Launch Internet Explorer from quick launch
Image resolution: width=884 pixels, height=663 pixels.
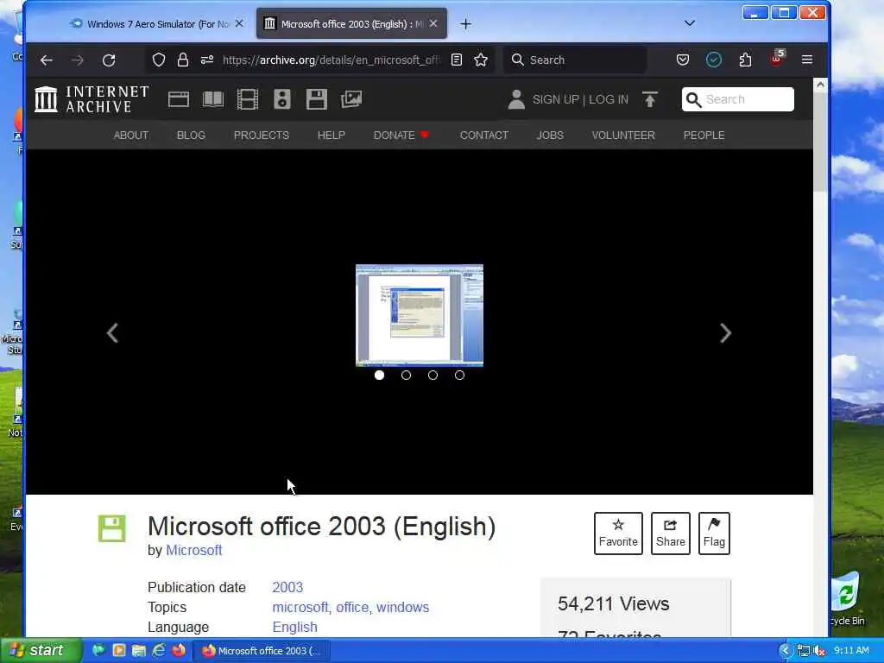pos(159,651)
